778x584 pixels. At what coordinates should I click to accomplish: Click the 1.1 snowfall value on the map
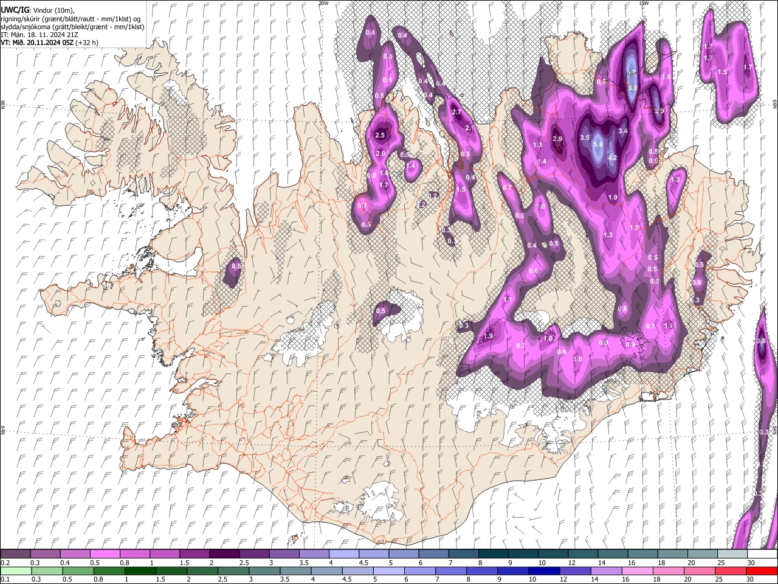508,300
